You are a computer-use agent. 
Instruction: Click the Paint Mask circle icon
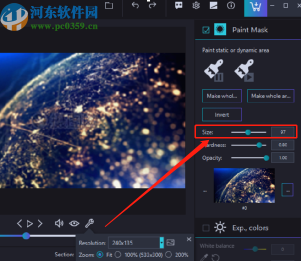(x=220, y=29)
